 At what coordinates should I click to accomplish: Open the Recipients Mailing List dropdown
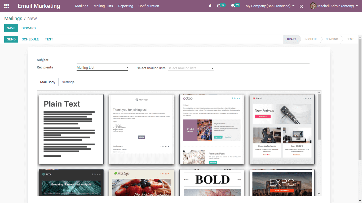[102, 68]
